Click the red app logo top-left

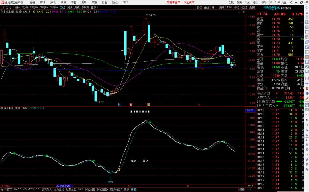pyautogui.click(x=2, y=2)
